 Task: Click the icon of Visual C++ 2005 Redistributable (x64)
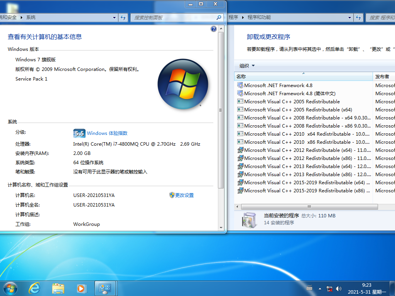pos(240,109)
